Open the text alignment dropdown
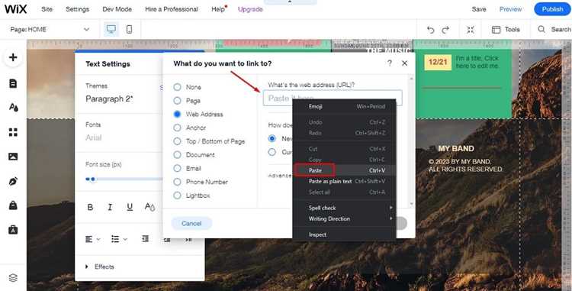 click(x=92, y=239)
